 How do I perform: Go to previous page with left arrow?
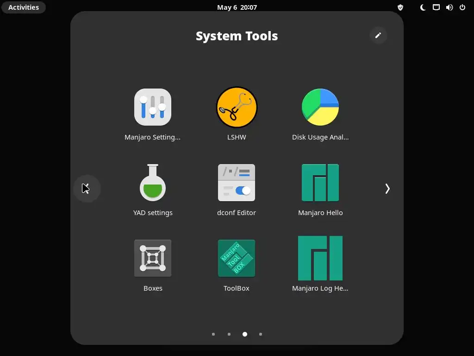[x=87, y=189]
